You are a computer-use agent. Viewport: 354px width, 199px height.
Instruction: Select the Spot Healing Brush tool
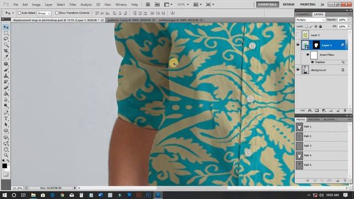(x=6, y=64)
